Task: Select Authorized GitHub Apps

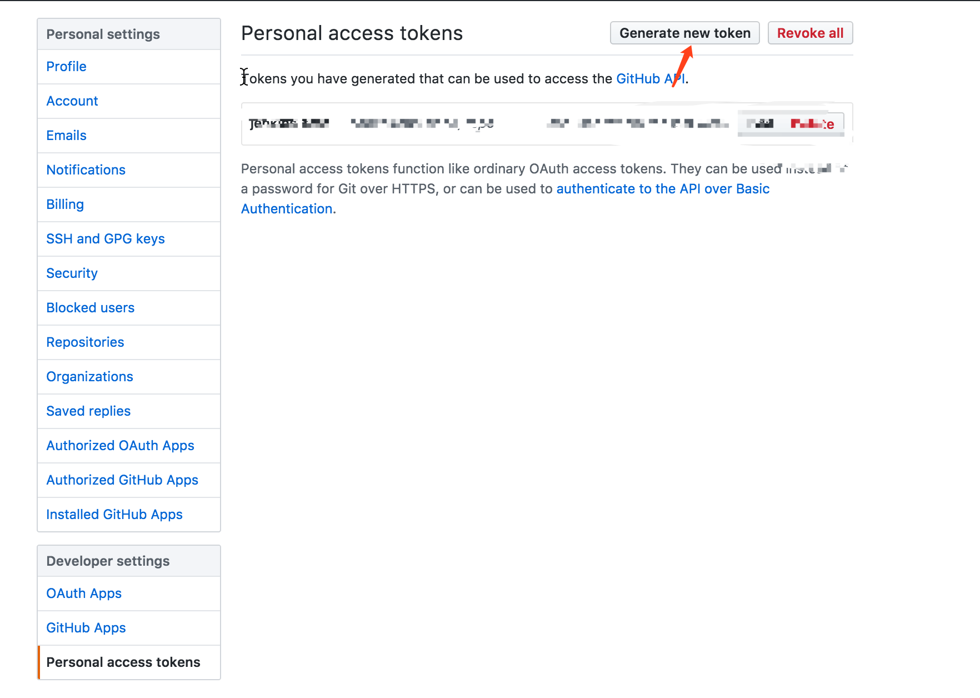Action: [122, 480]
